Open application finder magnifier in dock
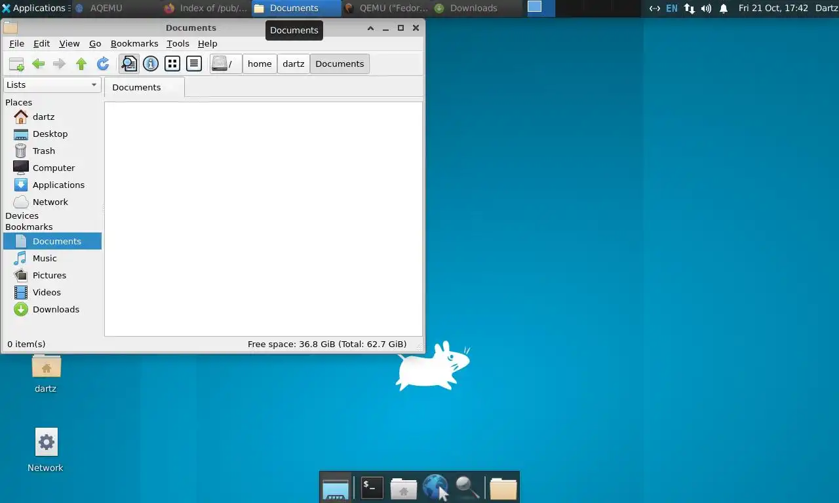839x503 pixels. (x=467, y=488)
